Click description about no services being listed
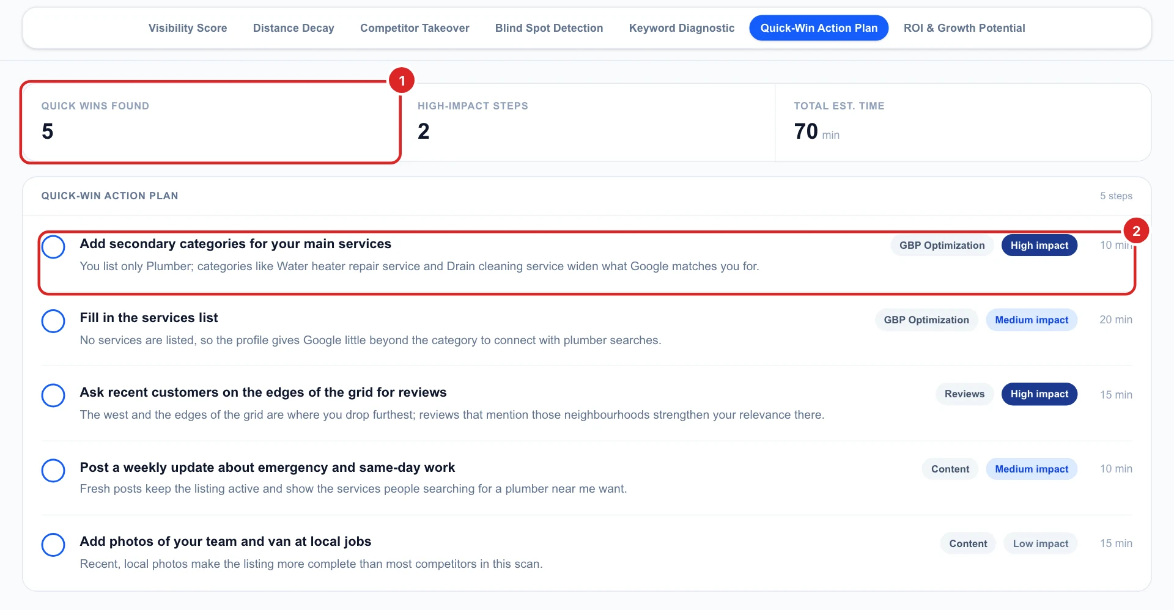1174x610 pixels. tap(371, 340)
